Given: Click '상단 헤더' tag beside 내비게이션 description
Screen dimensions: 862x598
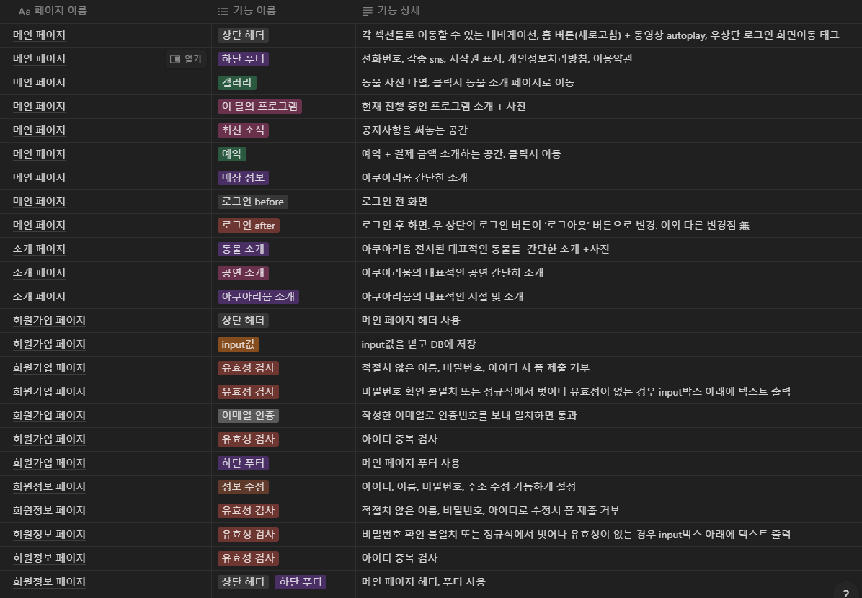Looking at the screenshot, I should click(x=243, y=35).
